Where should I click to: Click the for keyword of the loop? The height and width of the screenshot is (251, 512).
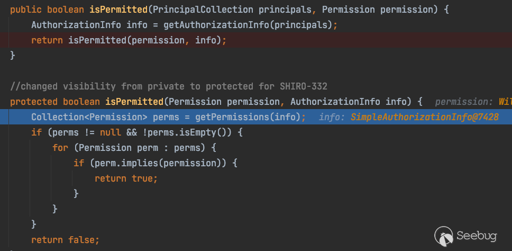pyautogui.click(x=60, y=148)
